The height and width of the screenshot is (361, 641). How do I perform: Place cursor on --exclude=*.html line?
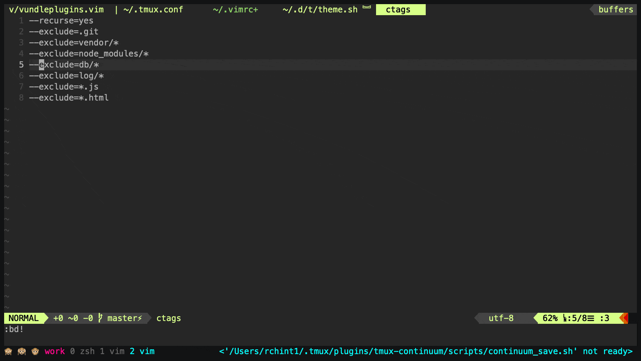tap(69, 98)
